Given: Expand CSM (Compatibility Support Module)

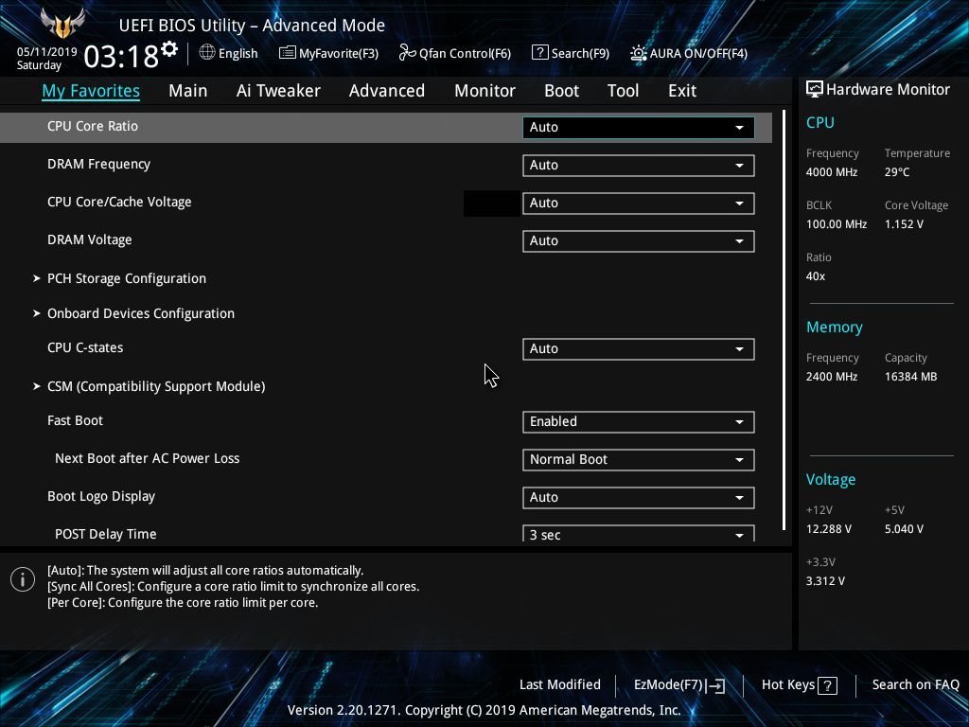Looking at the screenshot, I should [156, 386].
